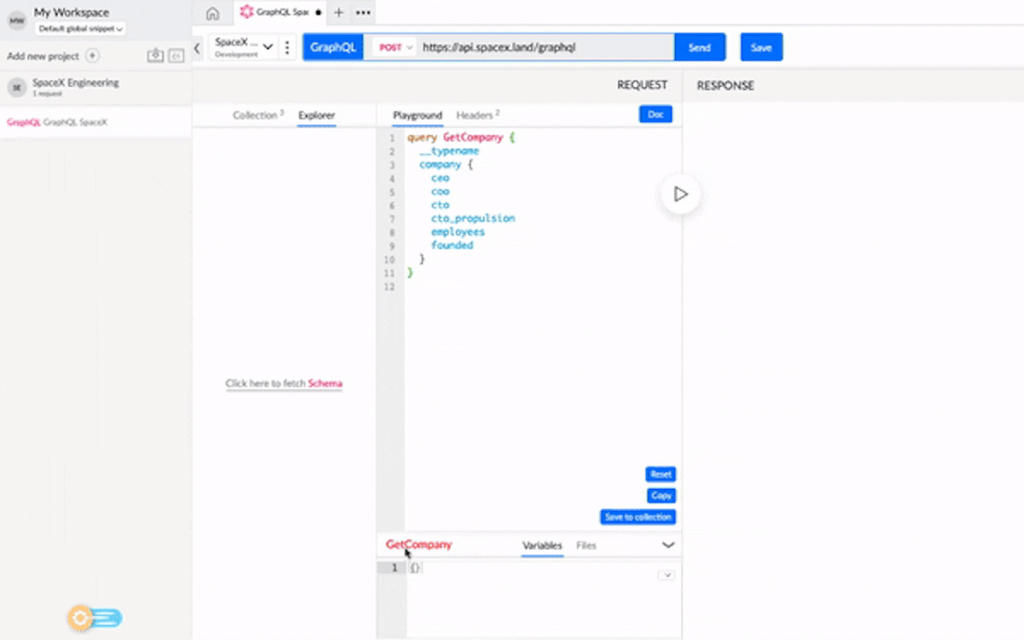The height and width of the screenshot is (640, 1024).
Task: Open the SpaceX Development environment dropdown
Action: [244, 47]
